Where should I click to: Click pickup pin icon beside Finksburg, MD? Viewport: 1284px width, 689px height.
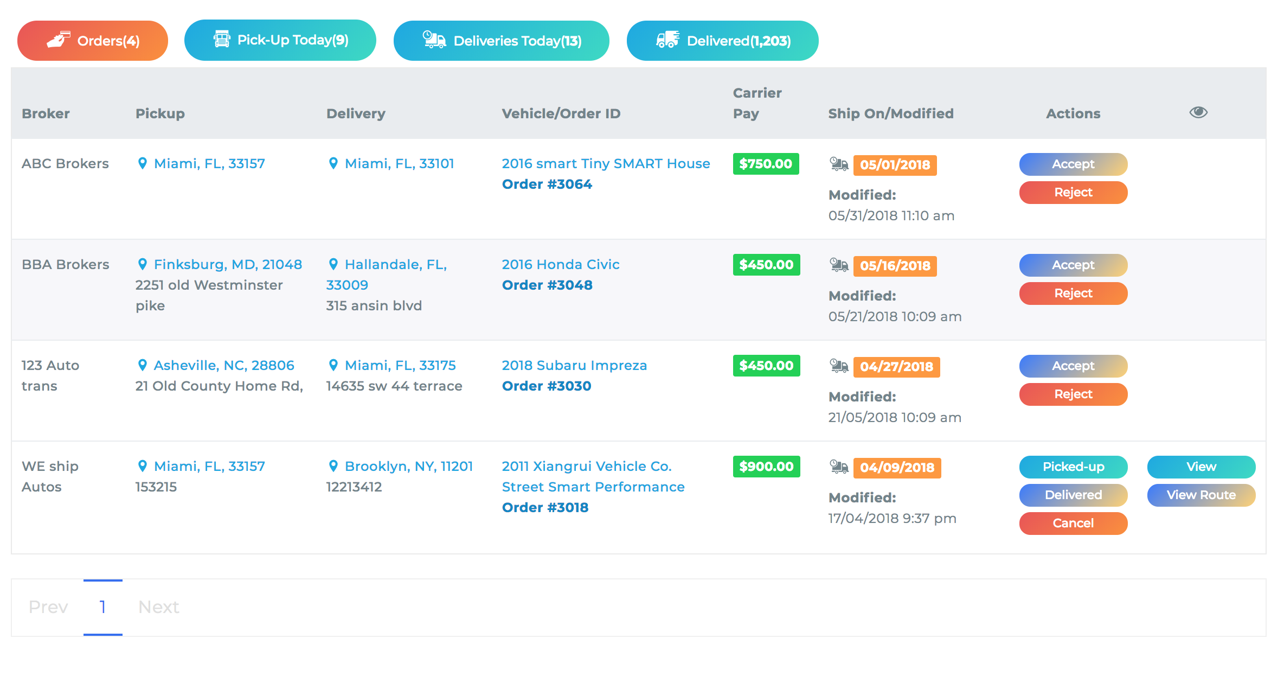coord(143,264)
